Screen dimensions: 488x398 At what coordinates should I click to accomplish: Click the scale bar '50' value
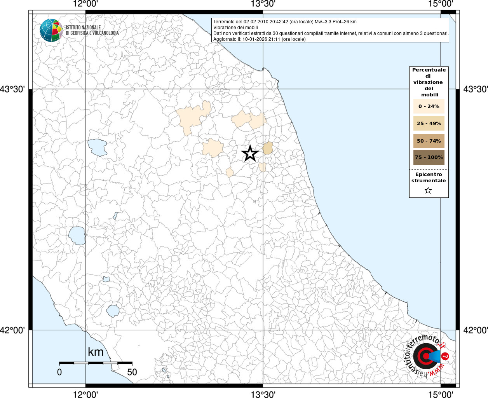coord(132,372)
